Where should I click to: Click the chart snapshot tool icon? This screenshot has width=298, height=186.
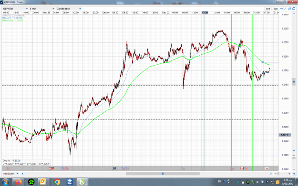(x=289, y=9)
